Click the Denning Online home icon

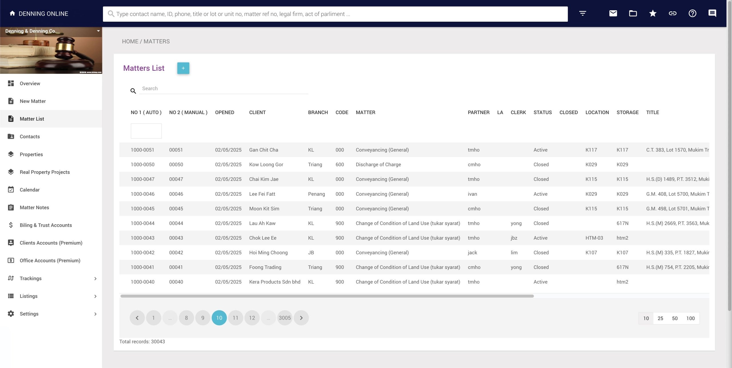(12, 13)
